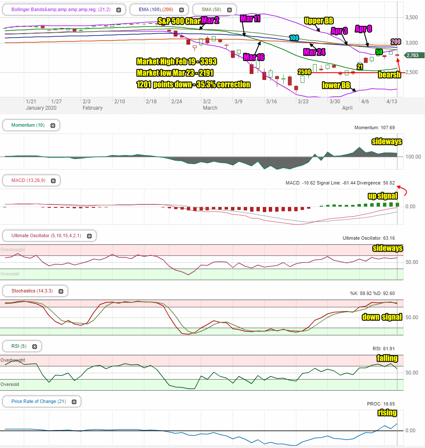The width and height of the screenshot is (425, 448).
Task: Close the Stochastics (14,3,3) panel
Action: click(x=61, y=291)
